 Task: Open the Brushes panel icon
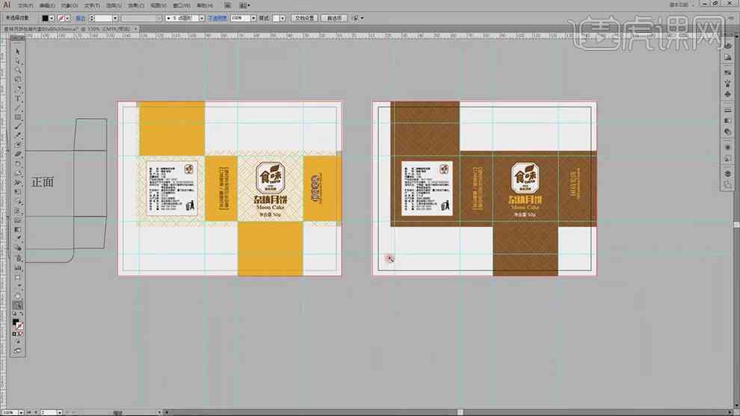pos(728,83)
